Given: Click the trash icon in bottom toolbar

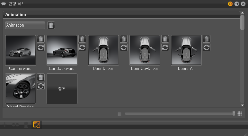Looking at the screenshot, I should pos(26,125).
